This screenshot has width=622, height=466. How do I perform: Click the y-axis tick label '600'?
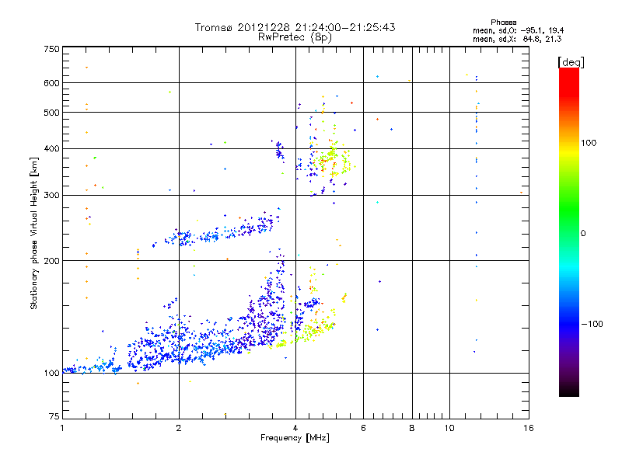click(x=51, y=83)
